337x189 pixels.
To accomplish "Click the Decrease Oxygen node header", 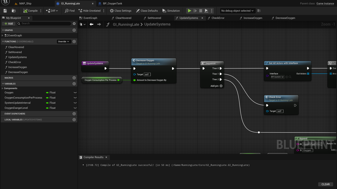I will tap(154, 62).
